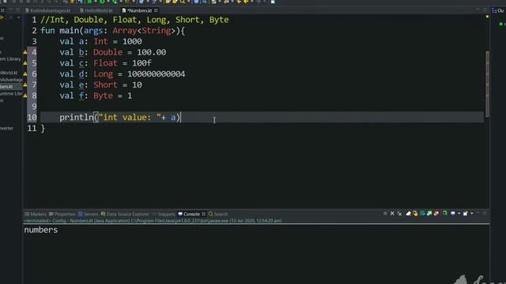Click the warning marker on line 6
The width and height of the screenshot is (506, 284).
(25, 74)
